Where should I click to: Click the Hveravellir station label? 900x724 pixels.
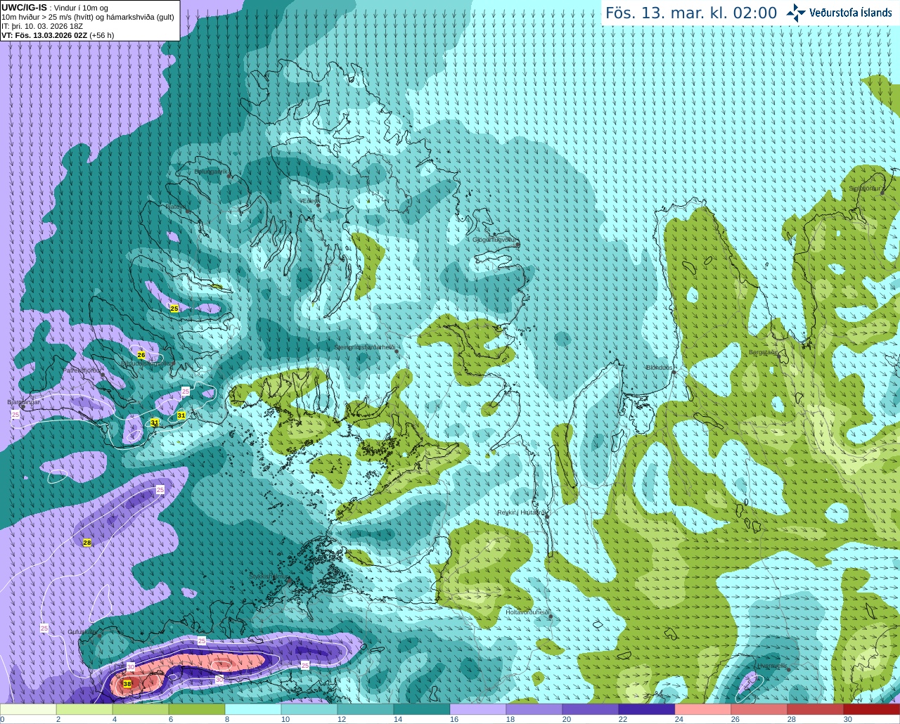(x=772, y=665)
